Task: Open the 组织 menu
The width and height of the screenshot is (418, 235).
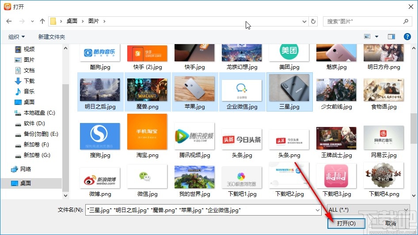Action: click(16, 37)
